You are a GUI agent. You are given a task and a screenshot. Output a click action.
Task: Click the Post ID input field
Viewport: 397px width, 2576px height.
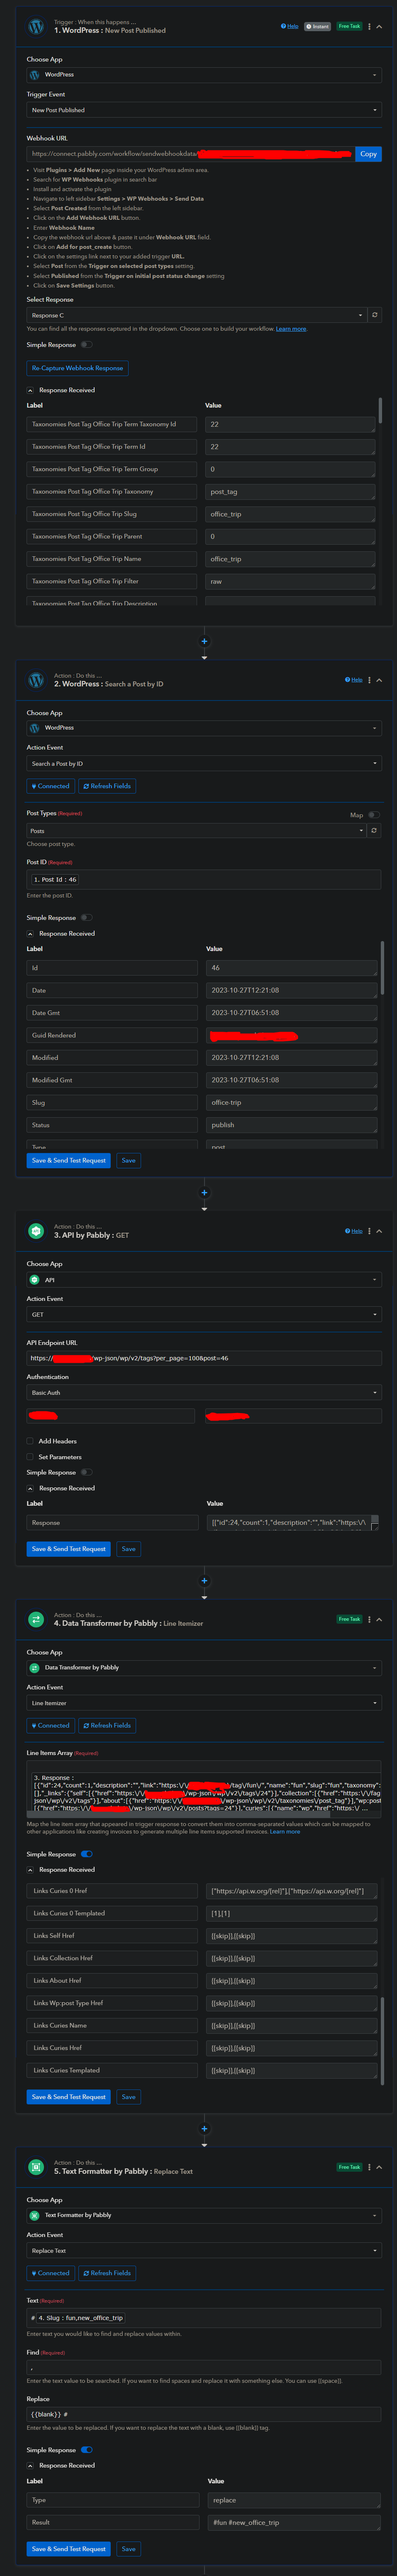click(x=204, y=880)
